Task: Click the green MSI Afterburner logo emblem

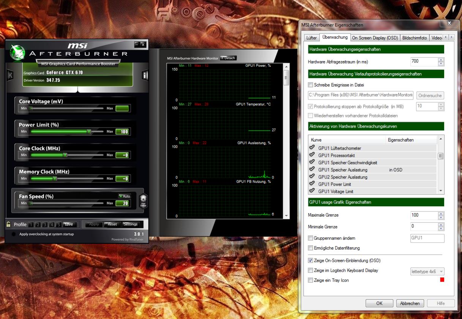Action: tap(17, 53)
